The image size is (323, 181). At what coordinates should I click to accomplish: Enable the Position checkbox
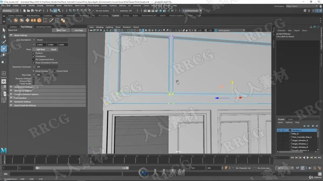point(34,53)
